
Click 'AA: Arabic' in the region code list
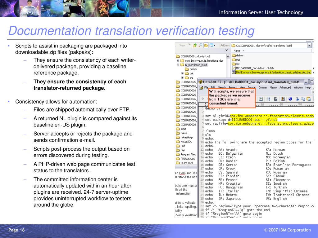[x=228, y=150]
